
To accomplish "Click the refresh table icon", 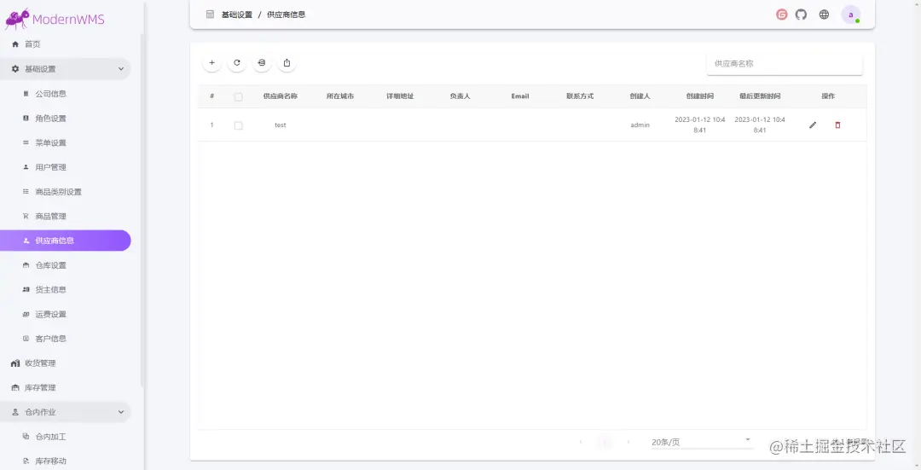I will [237, 63].
